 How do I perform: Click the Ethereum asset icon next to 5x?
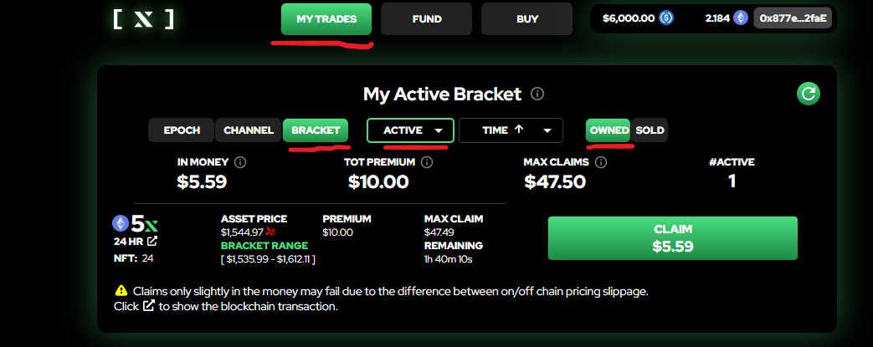121,223
